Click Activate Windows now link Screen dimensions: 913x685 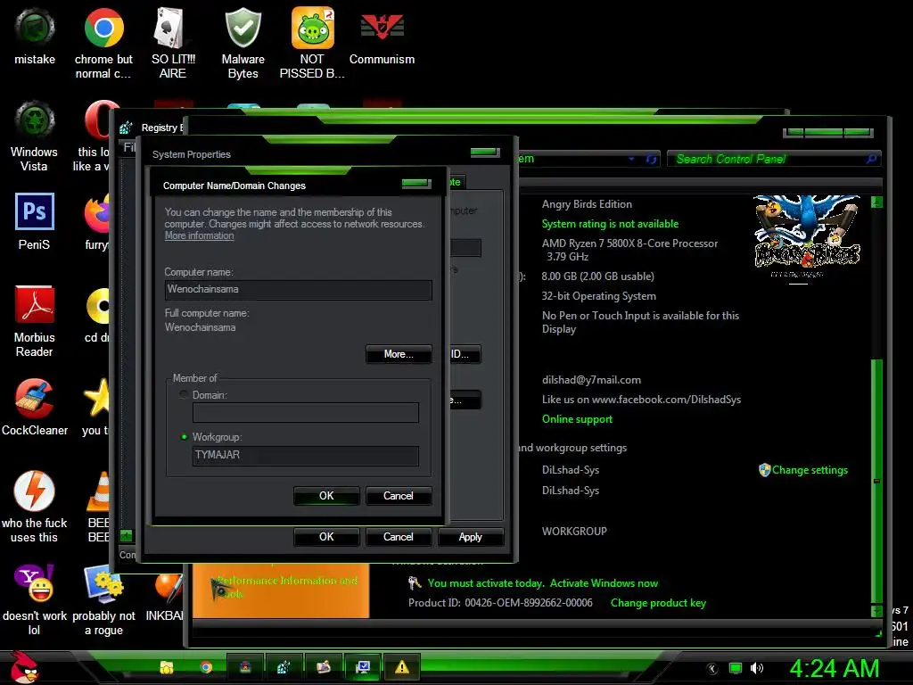(x=604, y=583)
